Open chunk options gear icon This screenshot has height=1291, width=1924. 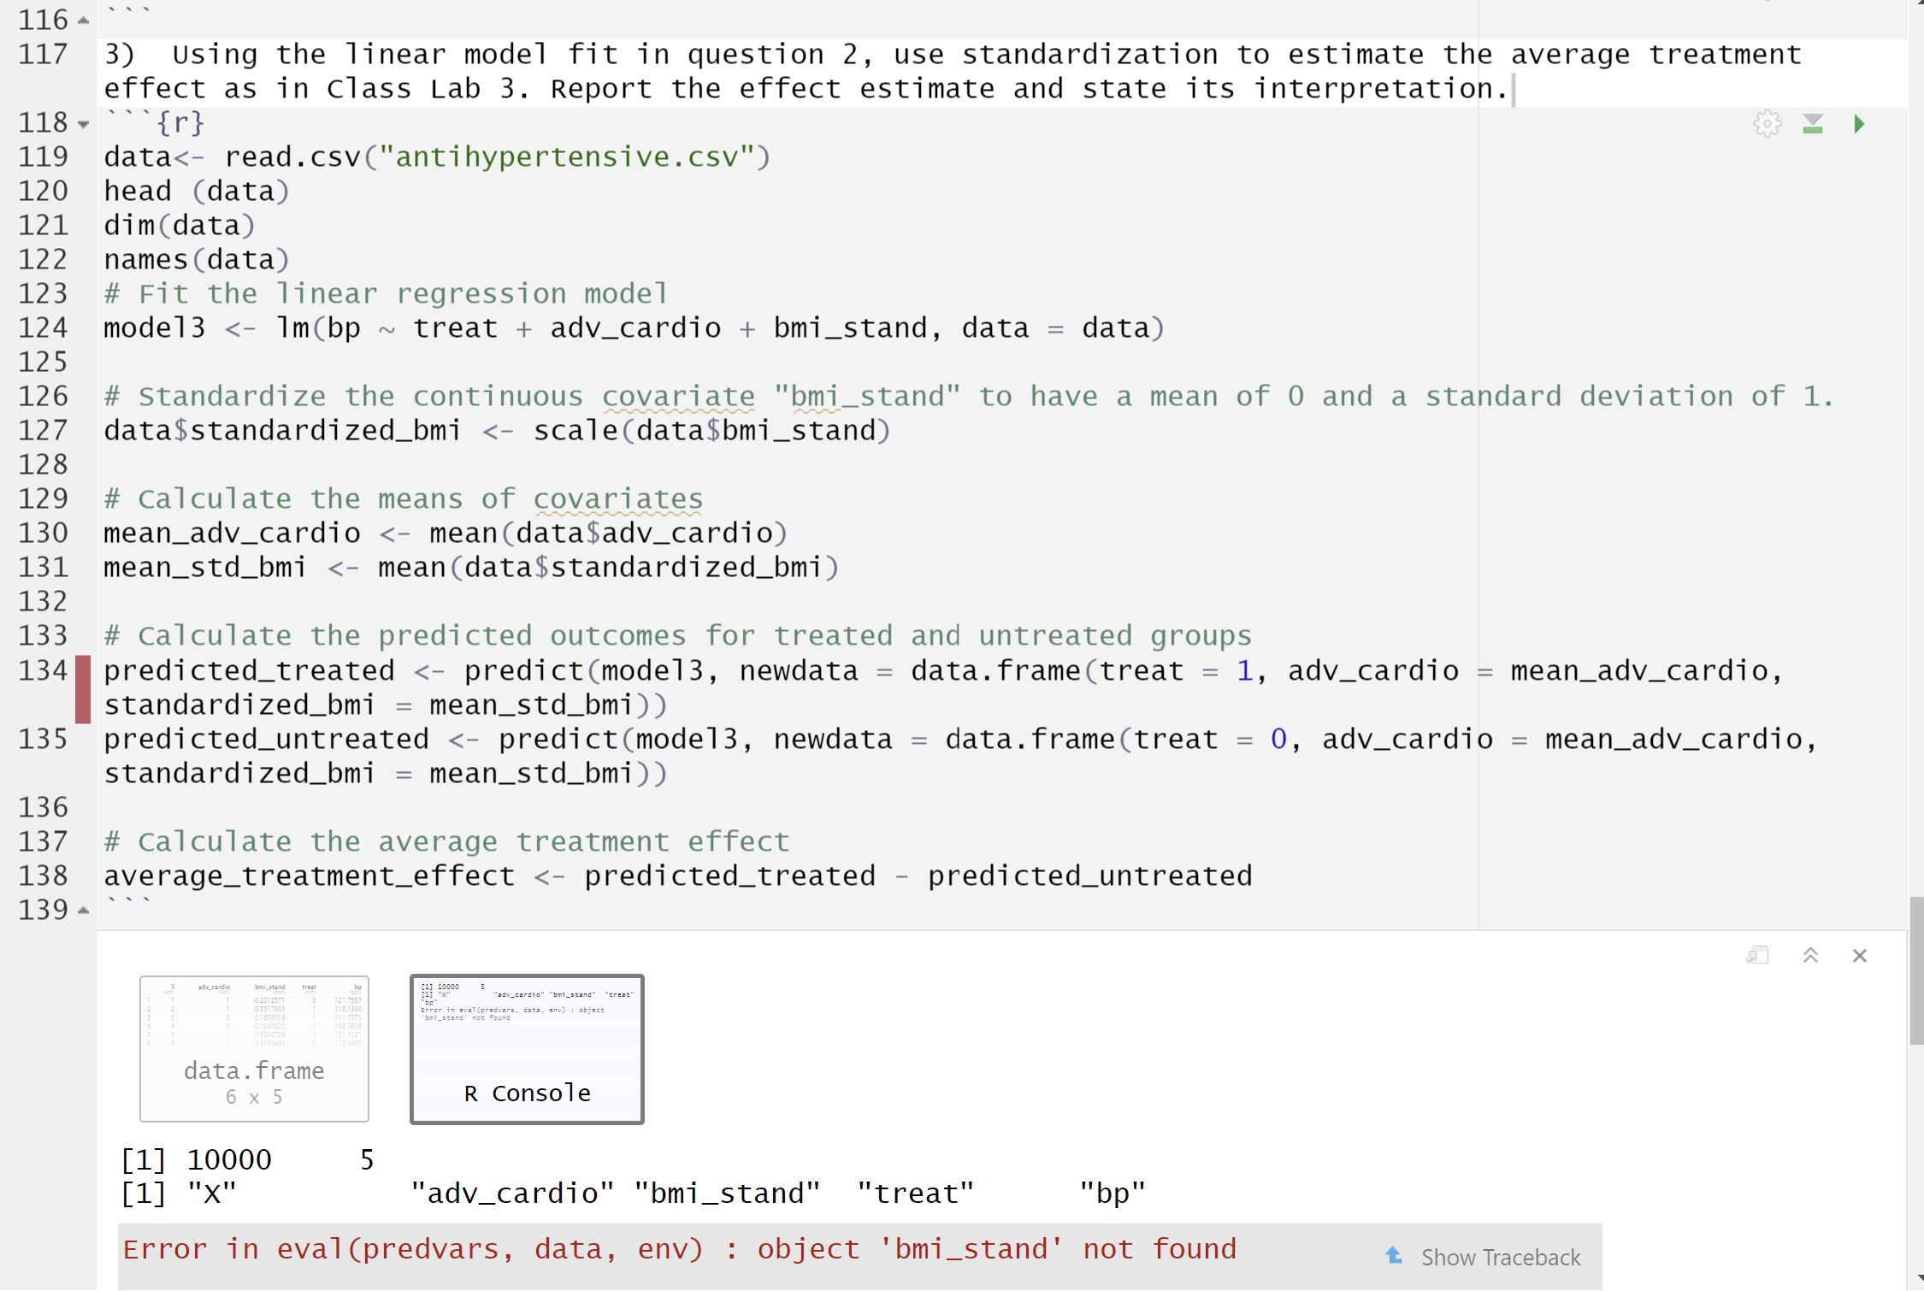click(x=1767, y=124)
